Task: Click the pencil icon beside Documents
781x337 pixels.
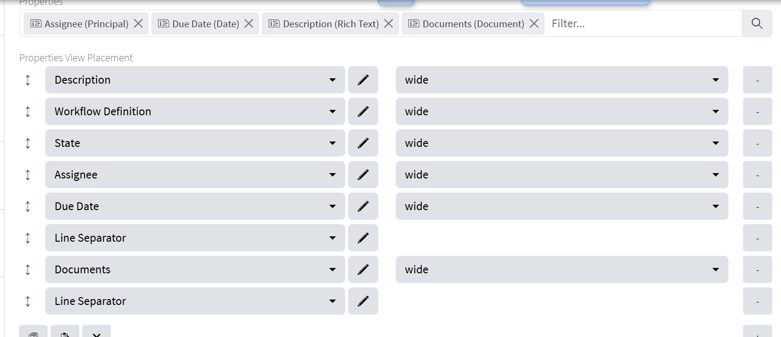Action: (x=363, y=269)
